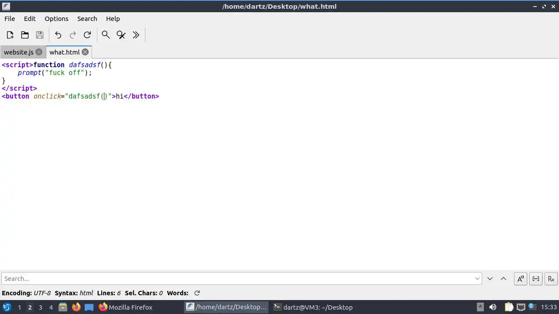Screen dimensions: 559x314
Task: Open Find and Replace toolbar icon
Action: coord(121,35)
